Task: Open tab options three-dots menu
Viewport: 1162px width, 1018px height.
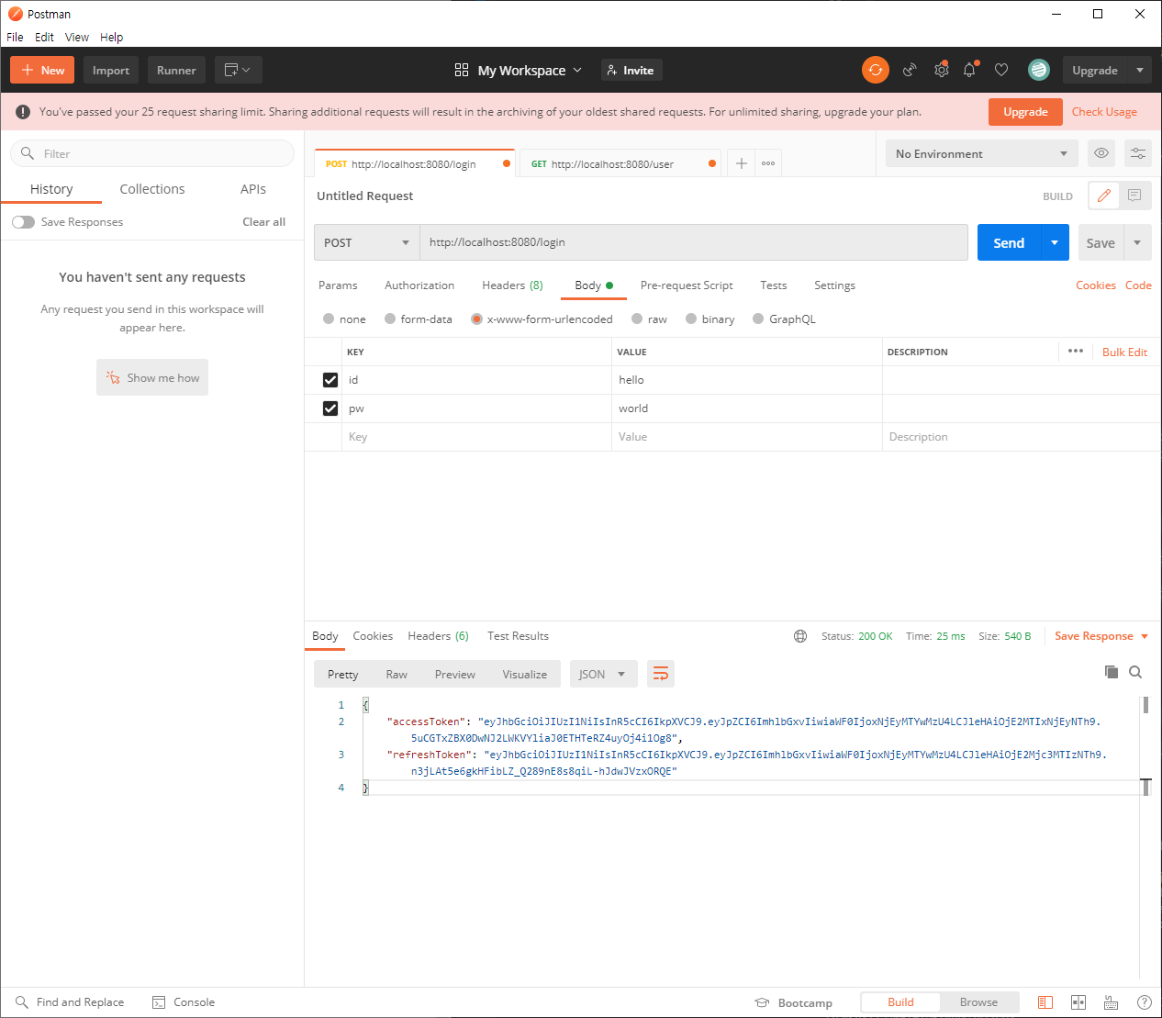Action: pos(768,163)
